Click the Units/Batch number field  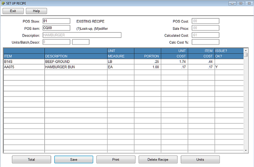tap(56, 42)
